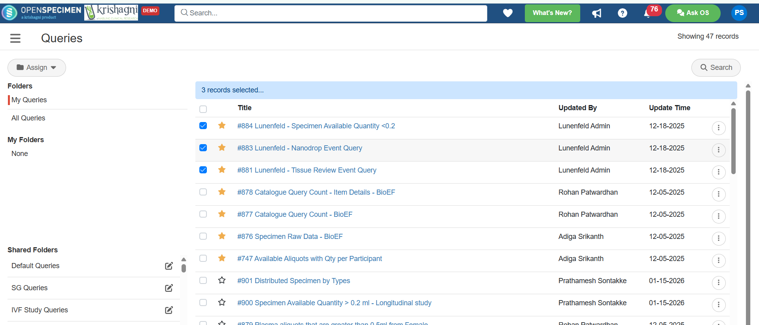Click the top global search field
This screenshot has height=325, width=759.
331,13
